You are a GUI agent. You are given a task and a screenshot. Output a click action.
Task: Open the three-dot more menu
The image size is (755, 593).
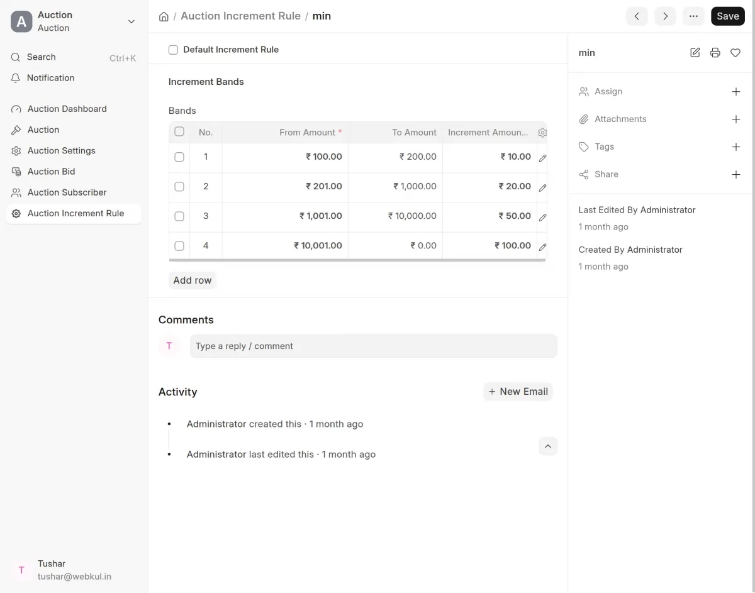[693, 16]
